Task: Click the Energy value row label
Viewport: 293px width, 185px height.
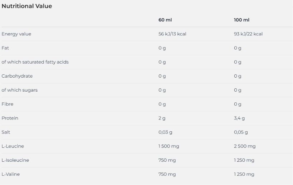Action: [16, 34]
